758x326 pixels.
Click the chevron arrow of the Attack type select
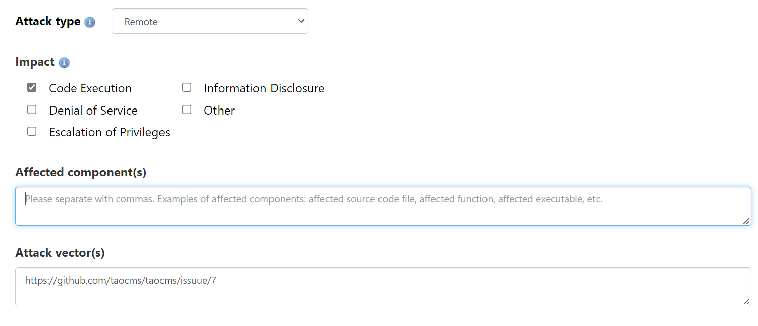point(301,21)
